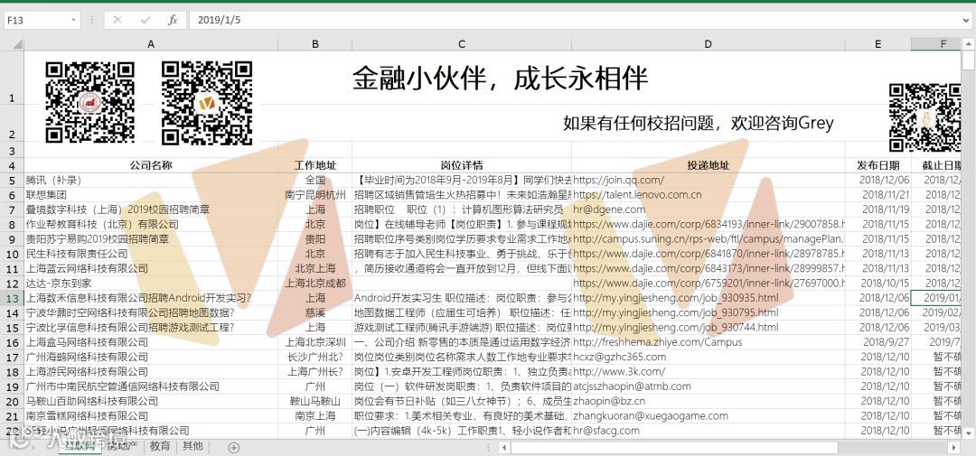The height and width of the screenshot is (456, 976).
Task: Select cell 南京雪糕网络科技有限公司
Action: tap(151, 415)
